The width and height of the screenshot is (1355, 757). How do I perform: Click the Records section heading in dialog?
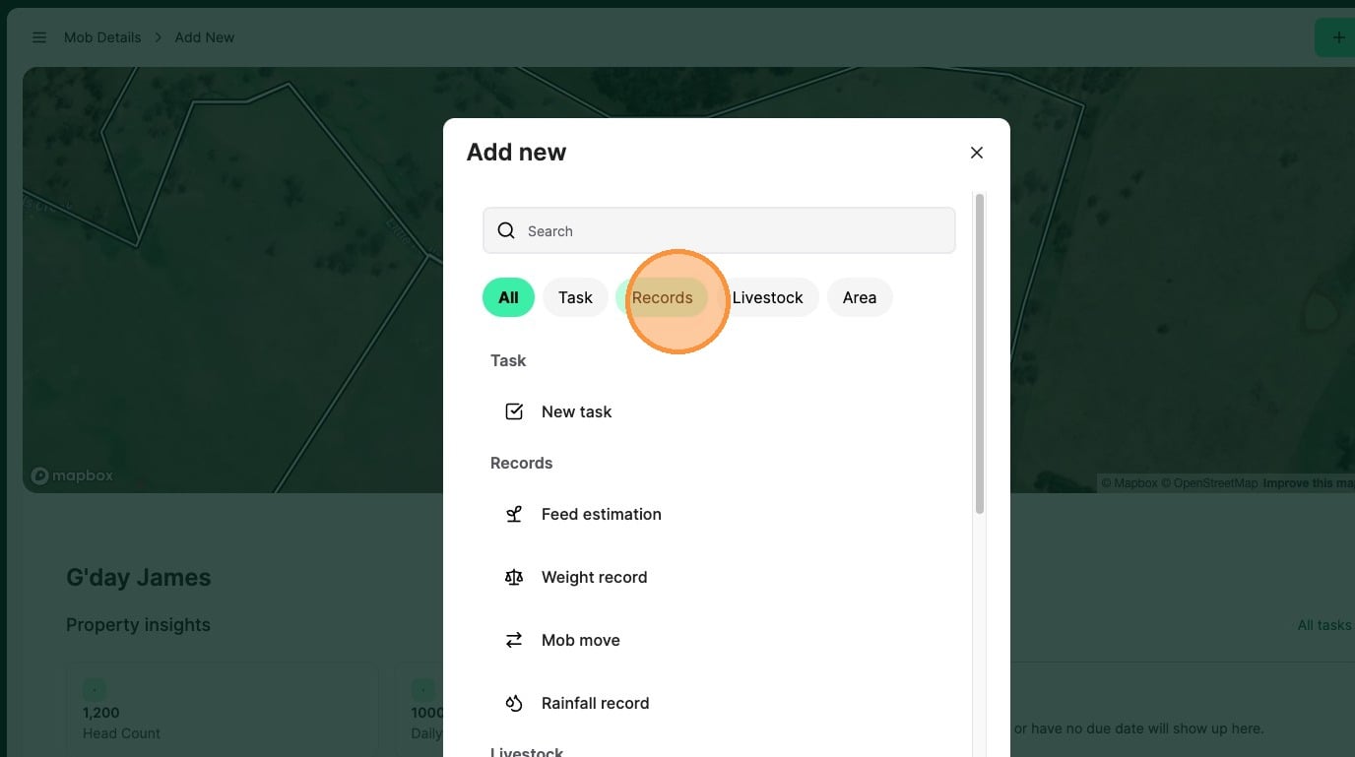click(522, 463)
